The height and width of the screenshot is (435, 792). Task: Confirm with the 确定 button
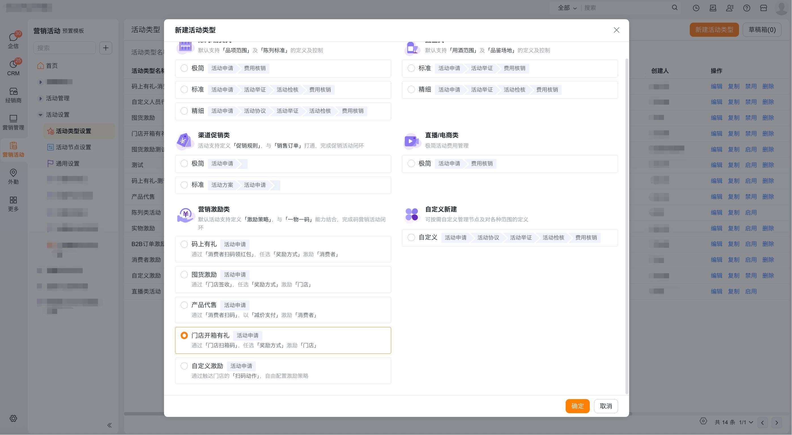[577, 406]
